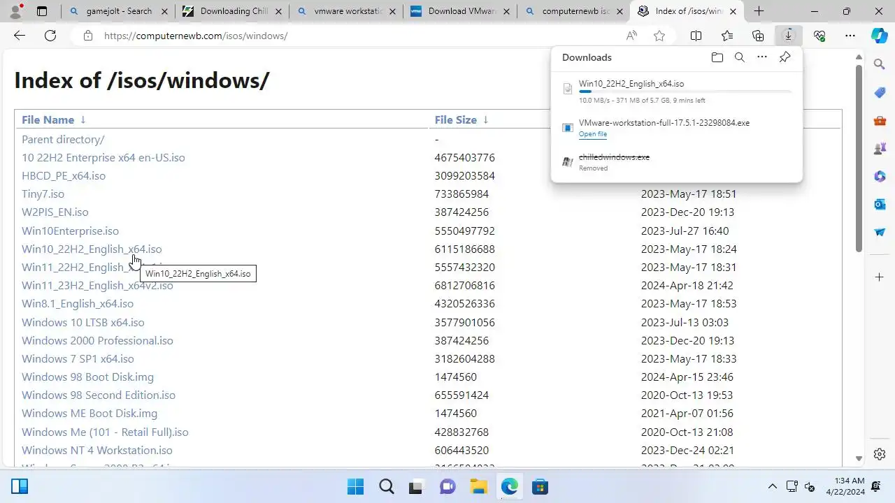Open the Favorites list icon
895x503 pixels.
coord(727,36)
